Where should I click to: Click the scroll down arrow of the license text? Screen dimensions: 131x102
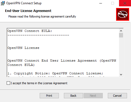(121, 75)
